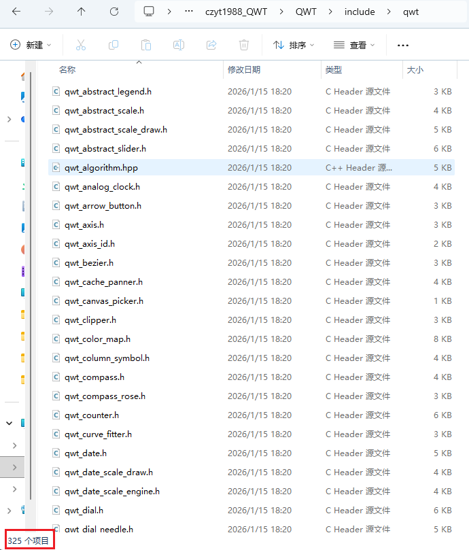469x550 pixels.
Task: Click C++ Header type cell of qwt_algorithm.hpp
Action: [358, 168]
